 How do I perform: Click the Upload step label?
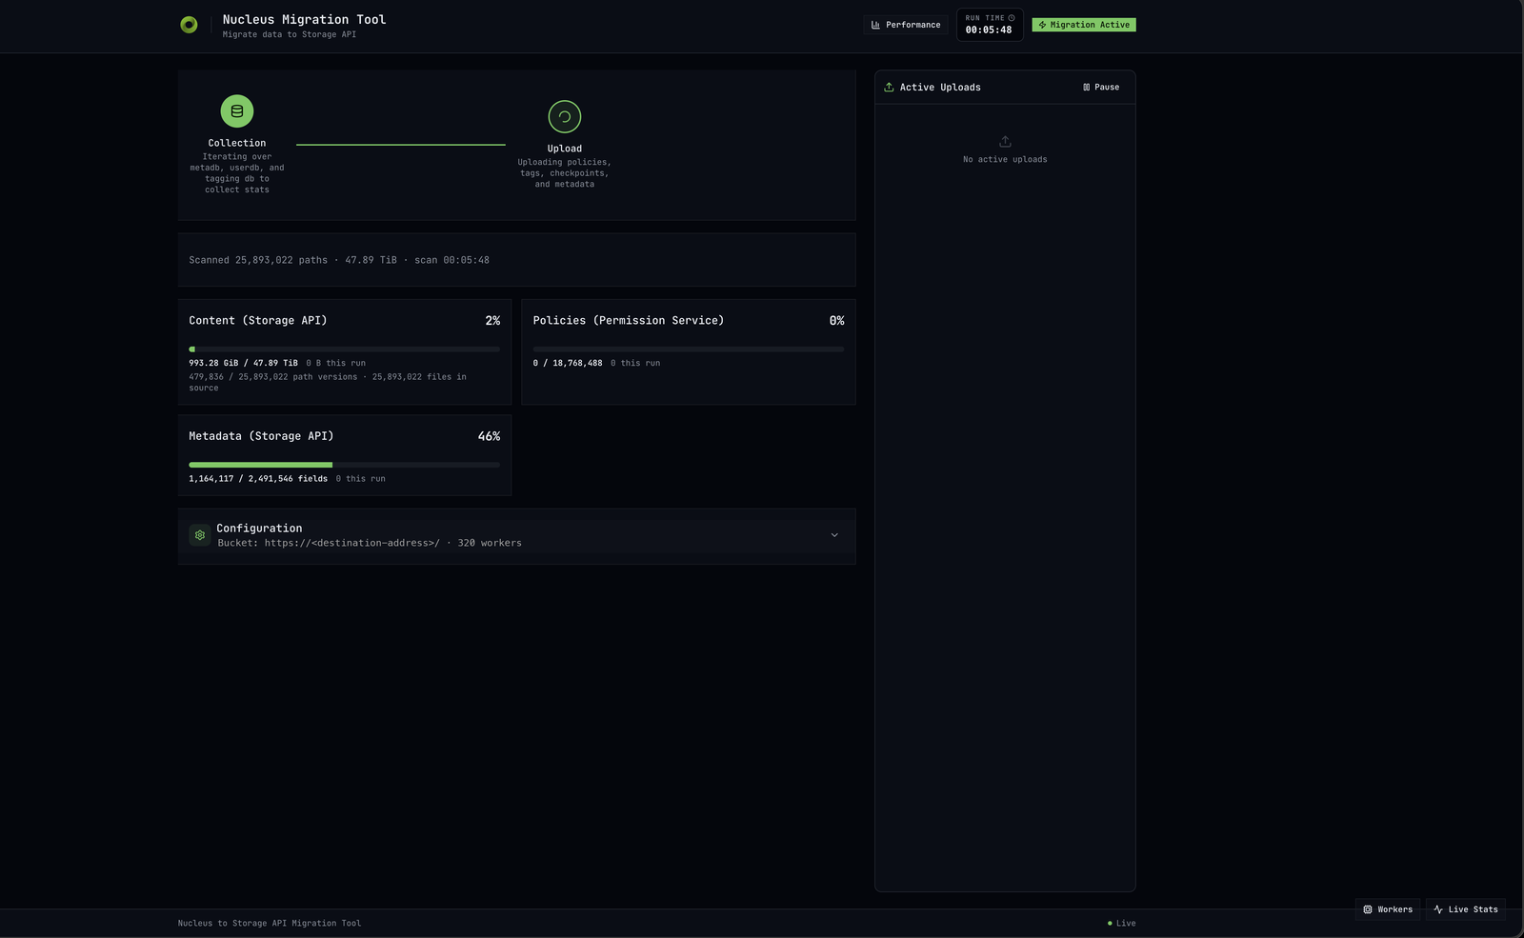(x=565, y=149)
